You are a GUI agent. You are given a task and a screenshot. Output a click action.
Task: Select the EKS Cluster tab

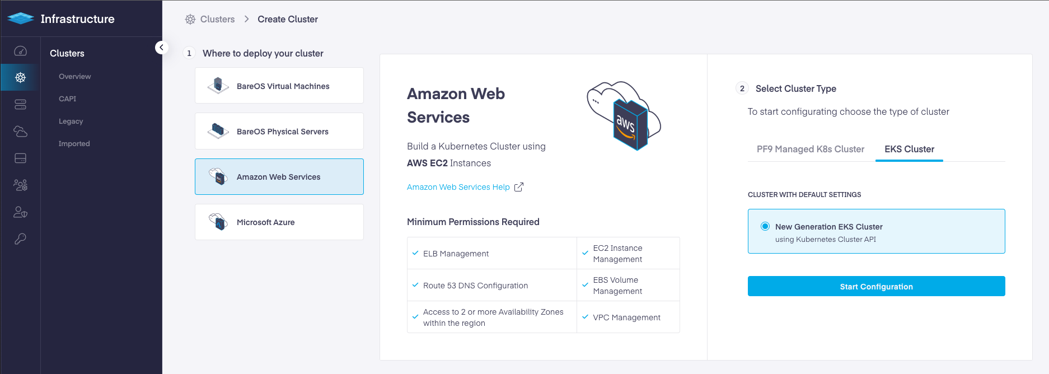point(909,149)
